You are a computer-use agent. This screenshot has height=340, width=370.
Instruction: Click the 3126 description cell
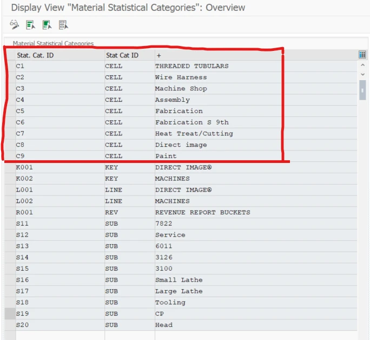click(256, 257)
